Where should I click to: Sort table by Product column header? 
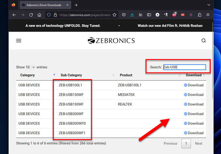click(x=126, y=75)
